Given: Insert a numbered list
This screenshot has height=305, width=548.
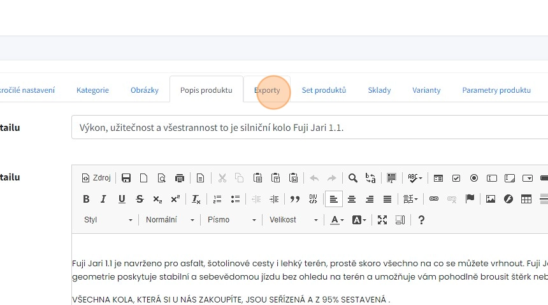Looking at the screenshot, I should [217, 199].
